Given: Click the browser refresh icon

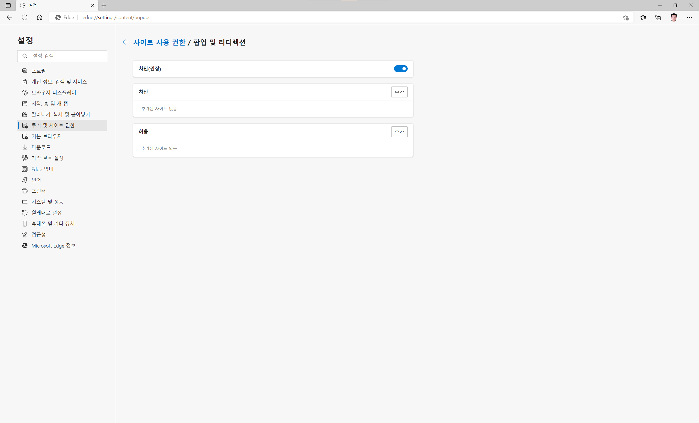Looking at the screenshot, I should pyautogui.click(x=25, y=17).
